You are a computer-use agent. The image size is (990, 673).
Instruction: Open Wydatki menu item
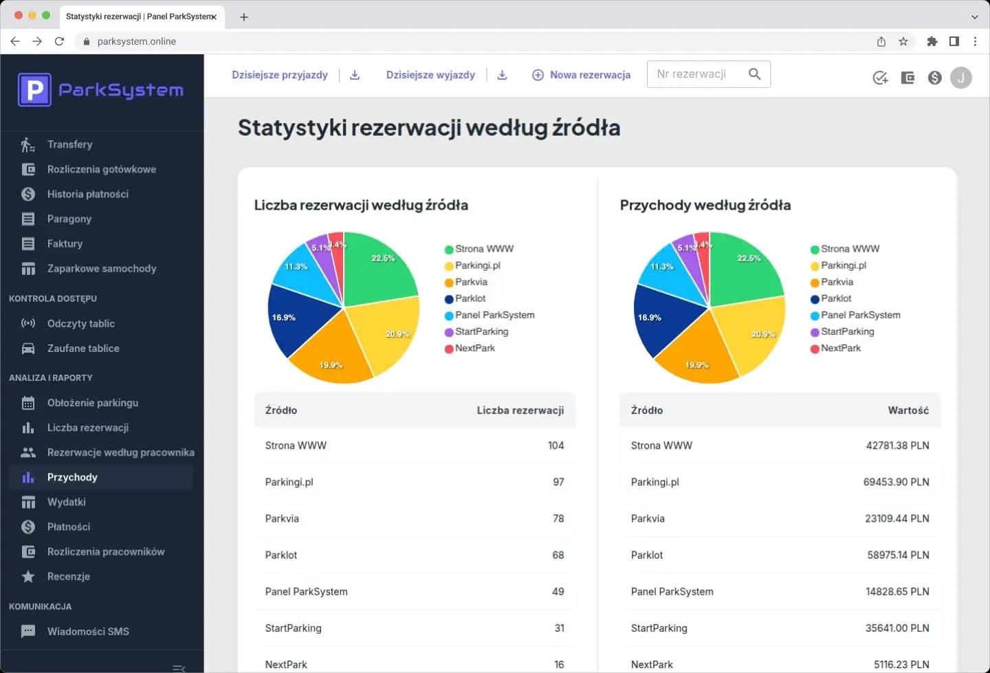[x=101, y=502]
